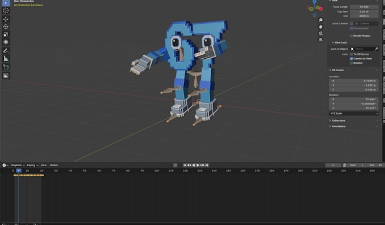
Task: Select the Annotate pencil tool
Action: 6,51
